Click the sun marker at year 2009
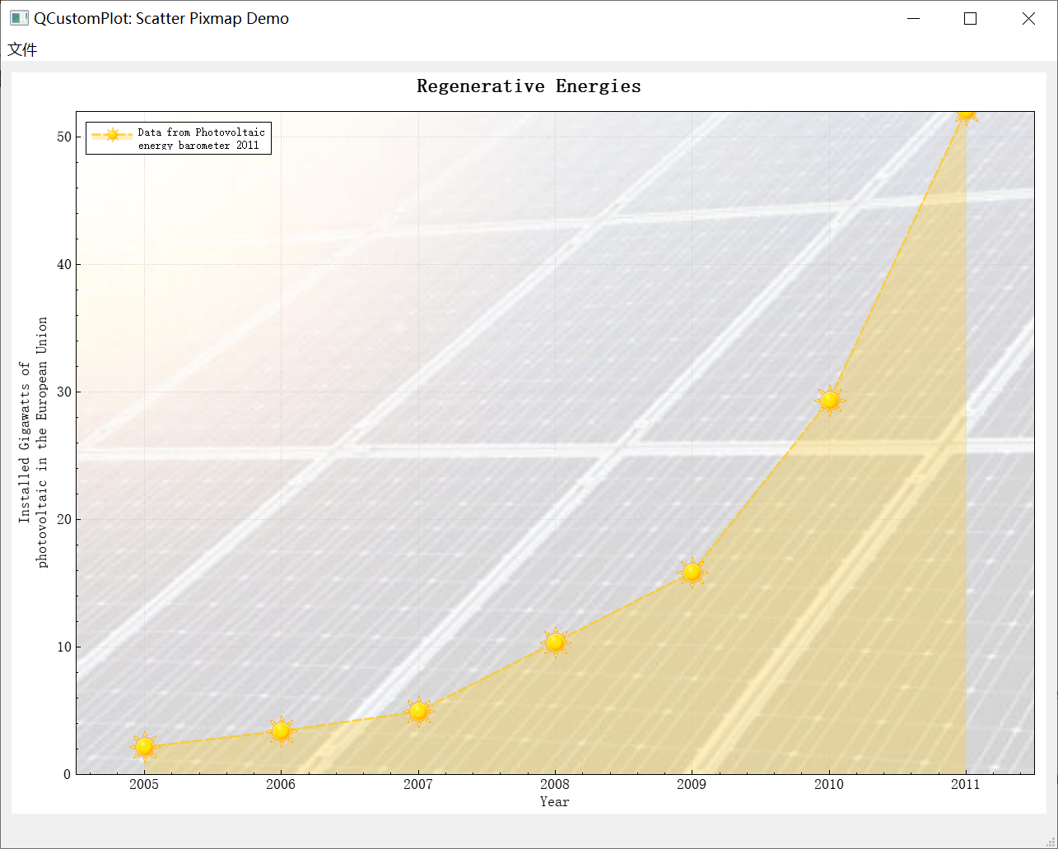The width and height of the screenshot is (1058, 849). click(x=692, y=572)
